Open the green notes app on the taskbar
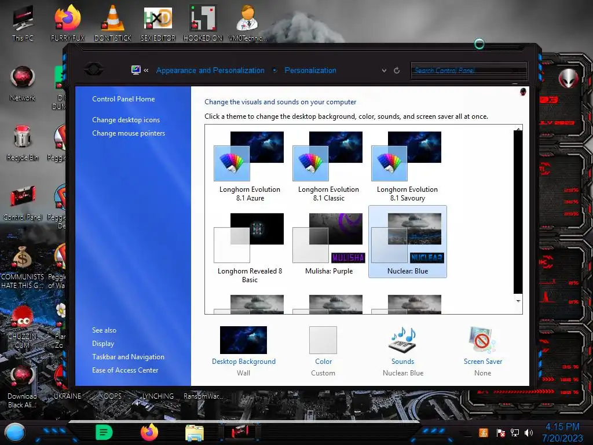The width and height of the screenshot is (593, 445). 104,432
